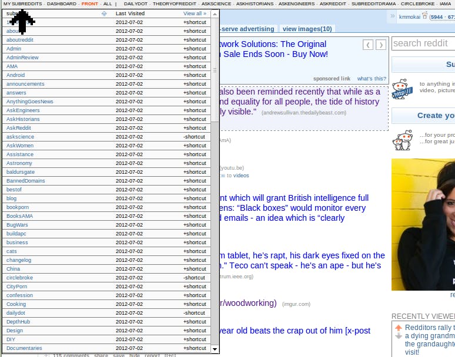The image size is (455, 357).
Task: Open the changelog subreddit link
Action: [19, 260]
